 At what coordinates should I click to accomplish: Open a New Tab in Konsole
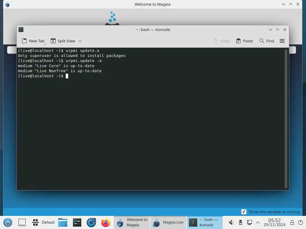coord(33,41)
